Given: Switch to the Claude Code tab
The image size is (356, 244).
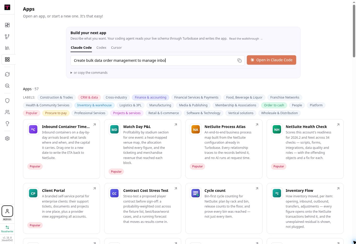Looking at the screenshot, I should 81,47.
